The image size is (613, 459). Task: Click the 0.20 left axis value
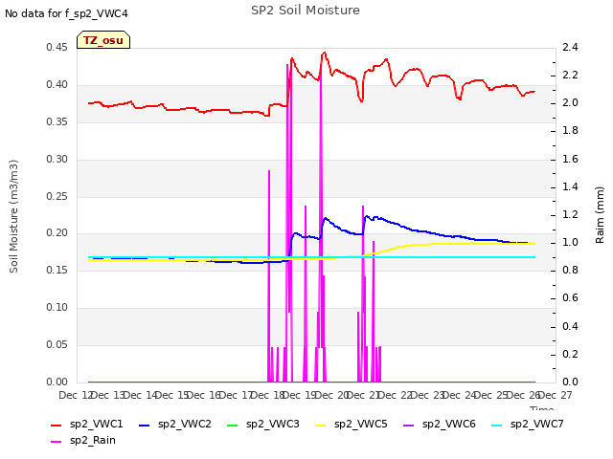[x=57, y=233]
